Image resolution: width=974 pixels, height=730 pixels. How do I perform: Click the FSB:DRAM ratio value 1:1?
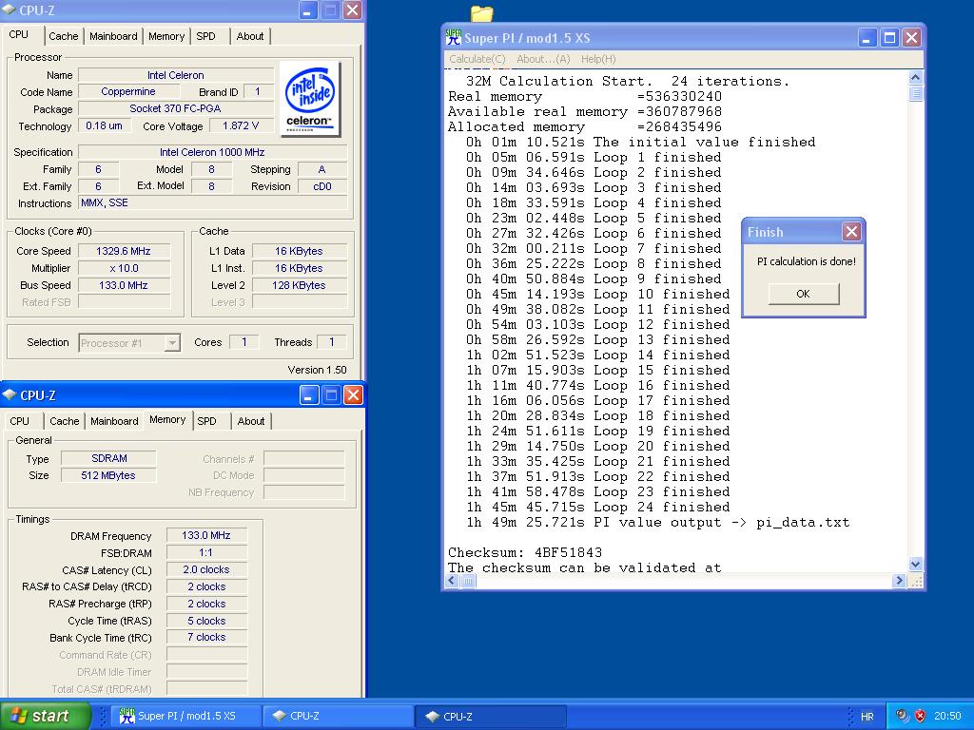coord(206,552)
